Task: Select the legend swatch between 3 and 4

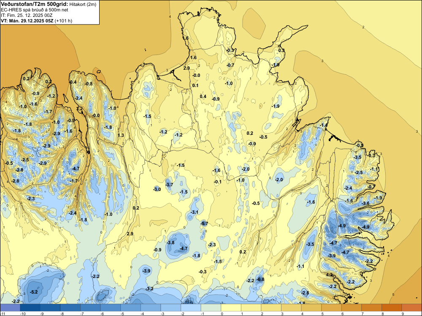Action: click(x=292, y=308)
